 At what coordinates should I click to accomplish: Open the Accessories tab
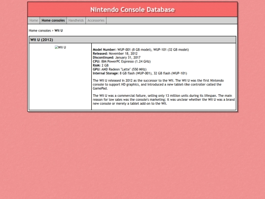pos(96,21)
